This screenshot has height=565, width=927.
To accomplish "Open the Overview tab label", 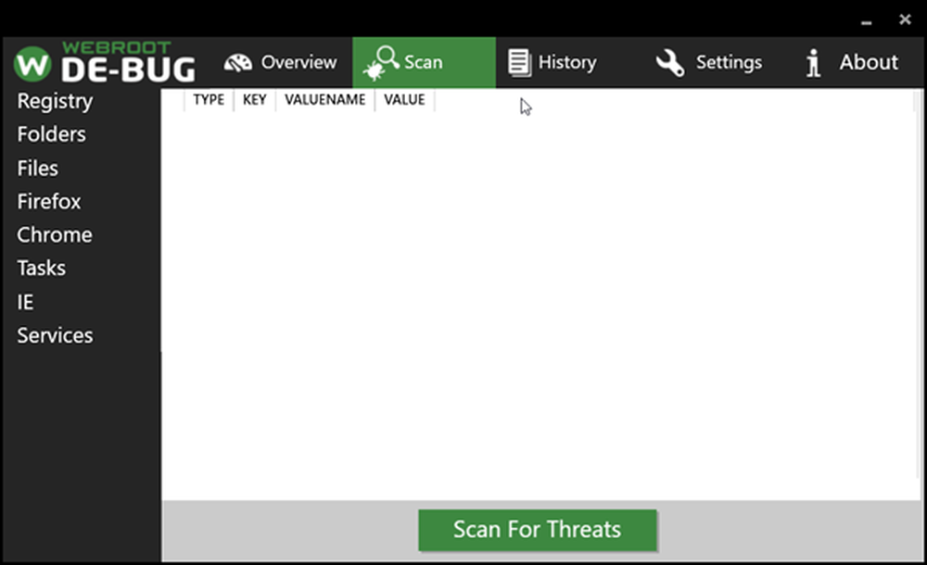I will pyautogui.click(x=299, y=62).
